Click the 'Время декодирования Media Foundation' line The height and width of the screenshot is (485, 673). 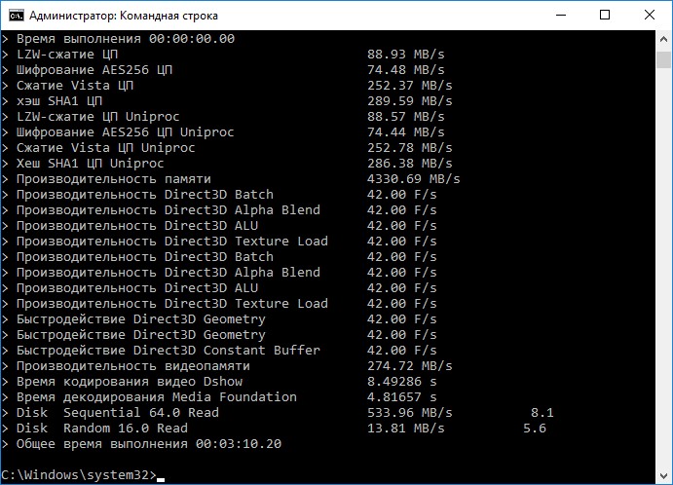pos(219,397)
